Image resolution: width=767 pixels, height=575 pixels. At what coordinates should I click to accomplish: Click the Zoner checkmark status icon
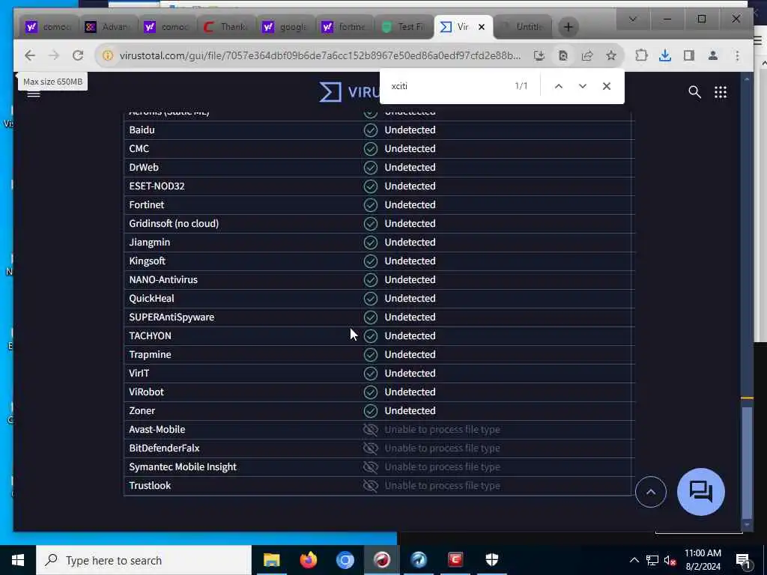click(370, 411)
